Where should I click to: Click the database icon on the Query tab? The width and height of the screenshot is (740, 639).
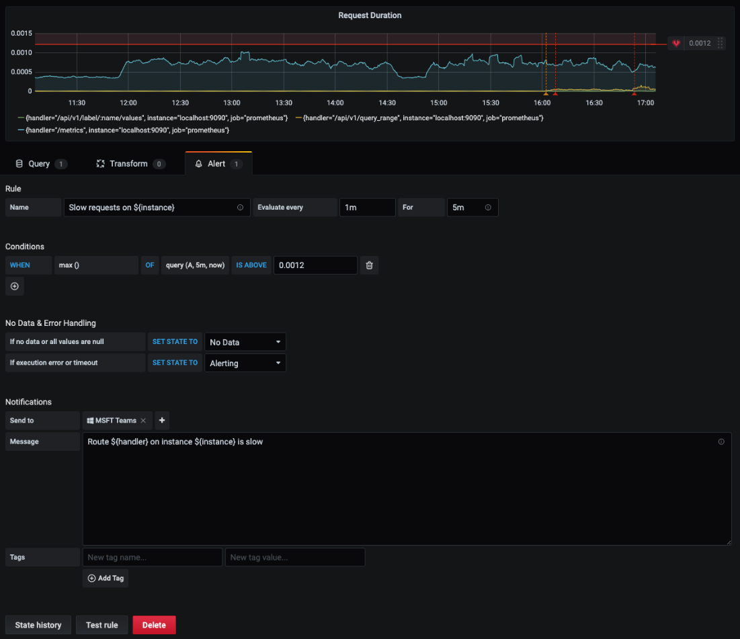point(18,163)
